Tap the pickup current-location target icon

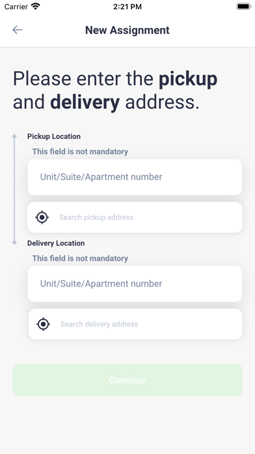(x=42, y=217)
